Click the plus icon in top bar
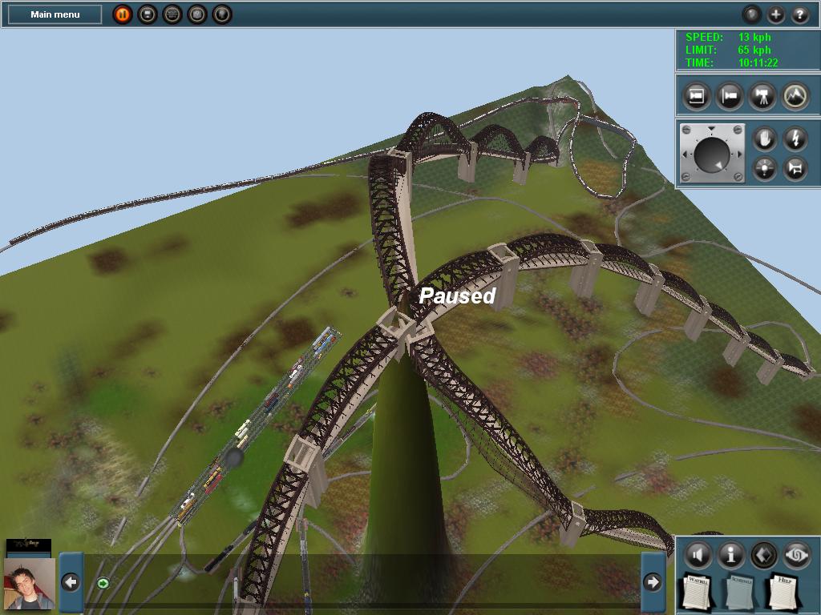 tap(776, 14)
